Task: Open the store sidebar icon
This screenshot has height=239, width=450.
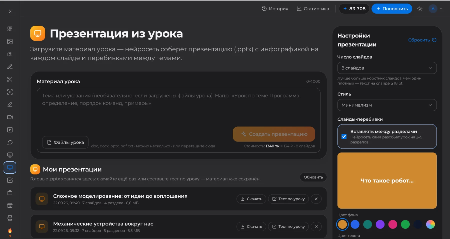Action: tap(10, 205)
